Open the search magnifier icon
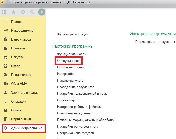Image resolution: width=176 pixels, height=139 pixels. (x=32, y=12)
